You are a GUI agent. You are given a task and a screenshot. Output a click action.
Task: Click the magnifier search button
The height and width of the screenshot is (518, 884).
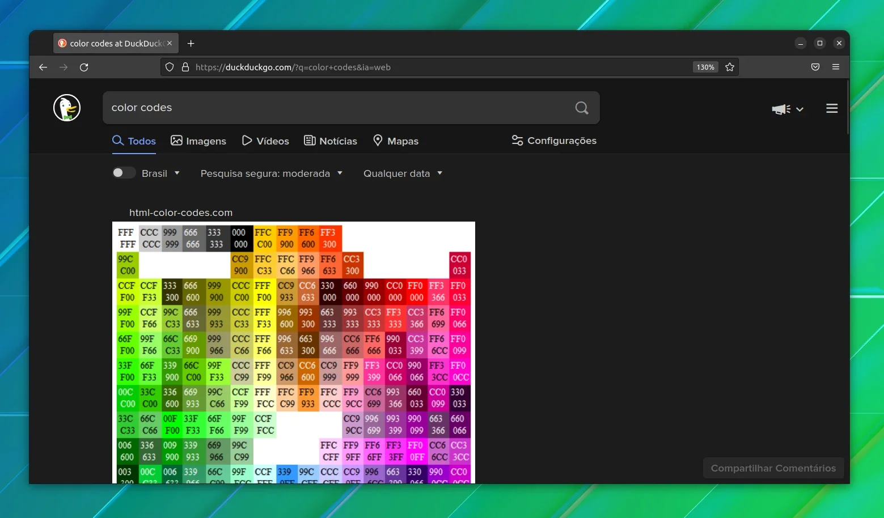[x=582, y=108]
